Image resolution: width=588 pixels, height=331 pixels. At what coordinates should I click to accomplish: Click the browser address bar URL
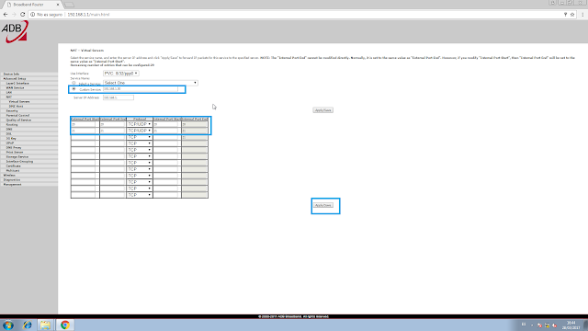[88, 15]
